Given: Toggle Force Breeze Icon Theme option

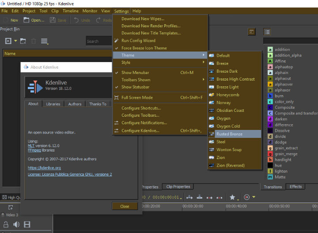Looking at the screenshot, I should pos(160,48).
